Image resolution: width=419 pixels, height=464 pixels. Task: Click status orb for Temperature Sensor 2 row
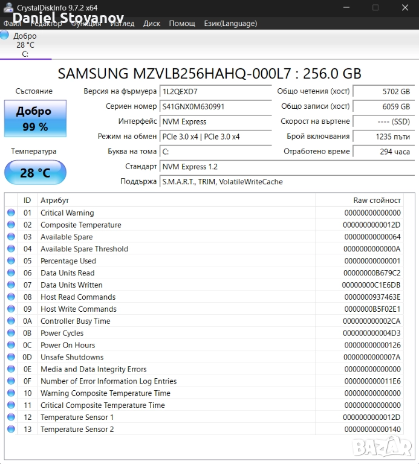point(11,429)
